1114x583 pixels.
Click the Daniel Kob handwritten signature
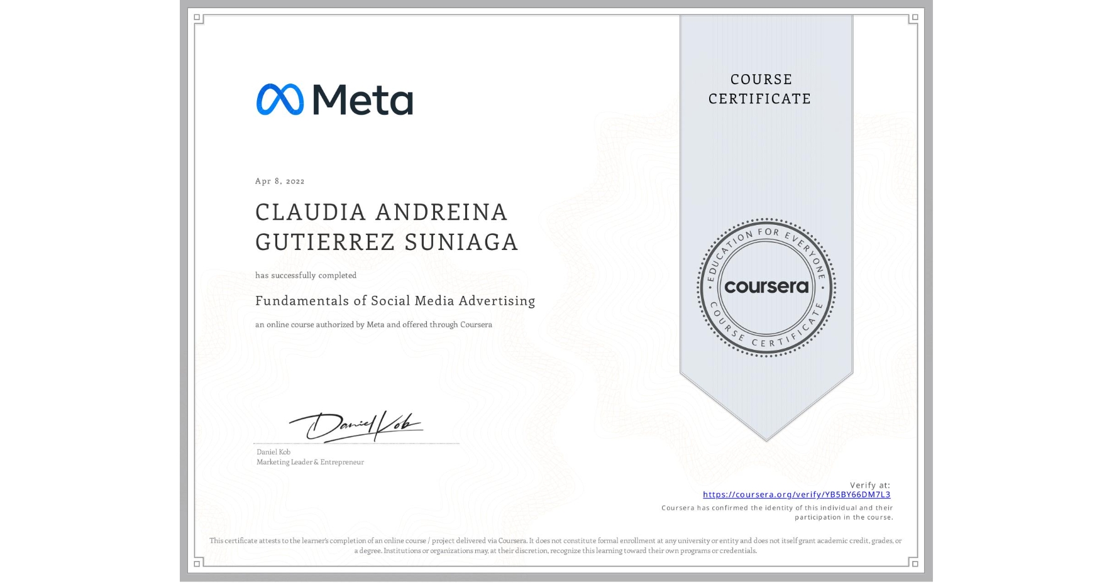[356, 427]
